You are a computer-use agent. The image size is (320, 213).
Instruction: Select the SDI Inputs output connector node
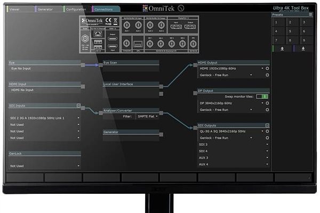click(83, 108)
